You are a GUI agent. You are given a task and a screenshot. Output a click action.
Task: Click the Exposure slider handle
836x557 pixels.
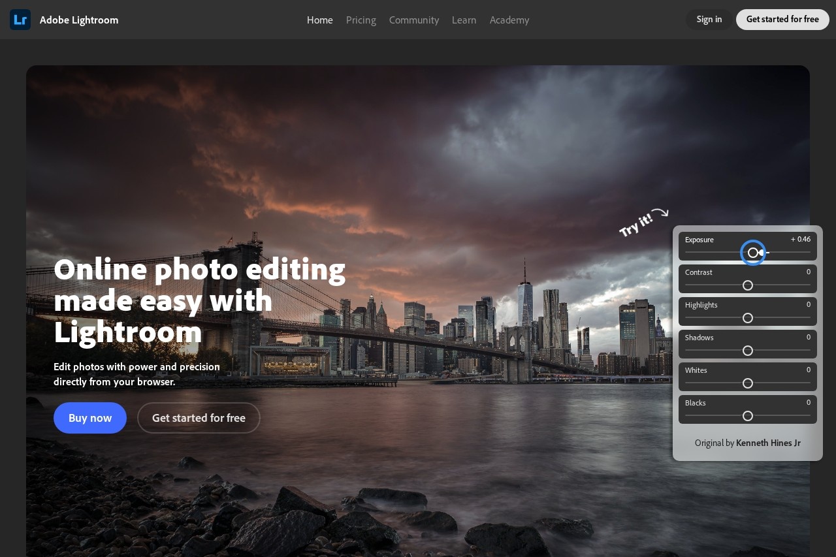[753, 253]
